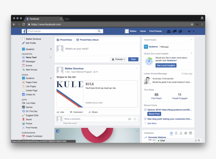The image size is (216, 159).
Task: Open privacy shortcuts lock icon
Action: (x=190, y=31)
